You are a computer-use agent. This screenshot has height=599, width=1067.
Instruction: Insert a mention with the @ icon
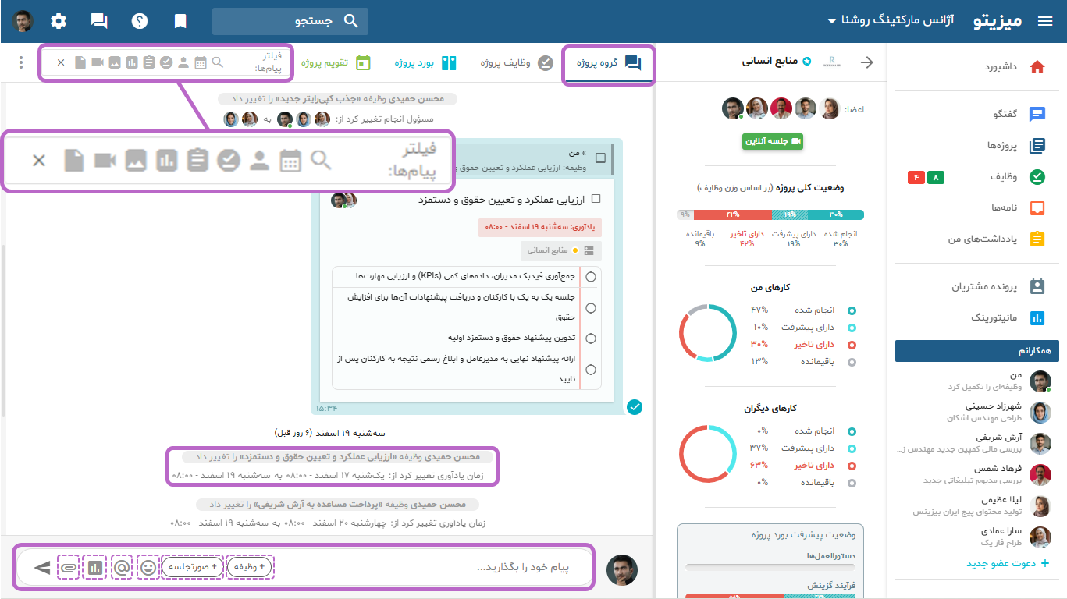pos(122,567)
